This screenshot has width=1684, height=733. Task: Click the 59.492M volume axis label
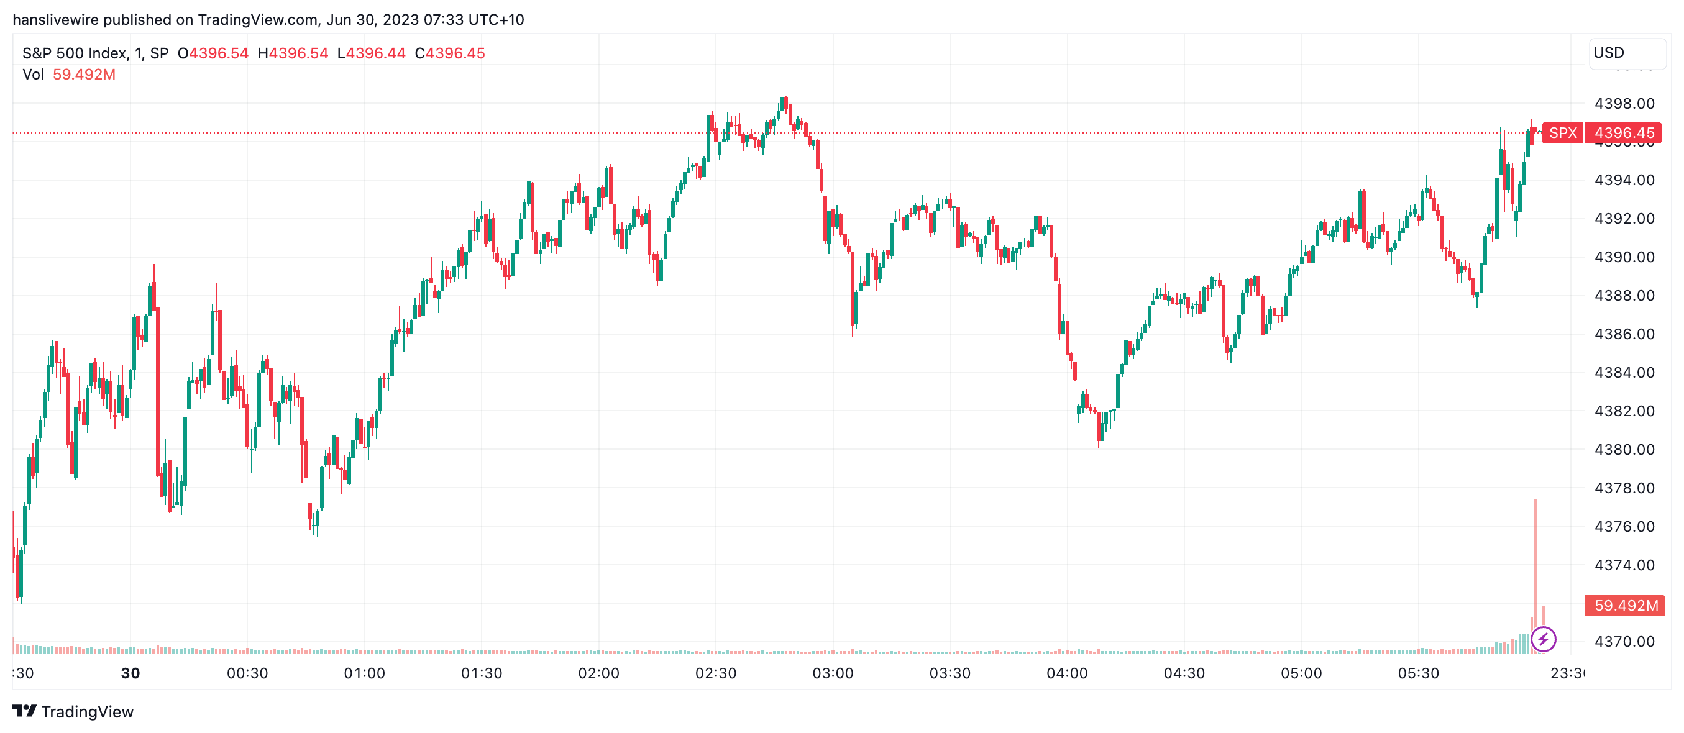click(1625, 606)
